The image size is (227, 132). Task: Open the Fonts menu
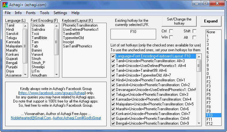31,13
